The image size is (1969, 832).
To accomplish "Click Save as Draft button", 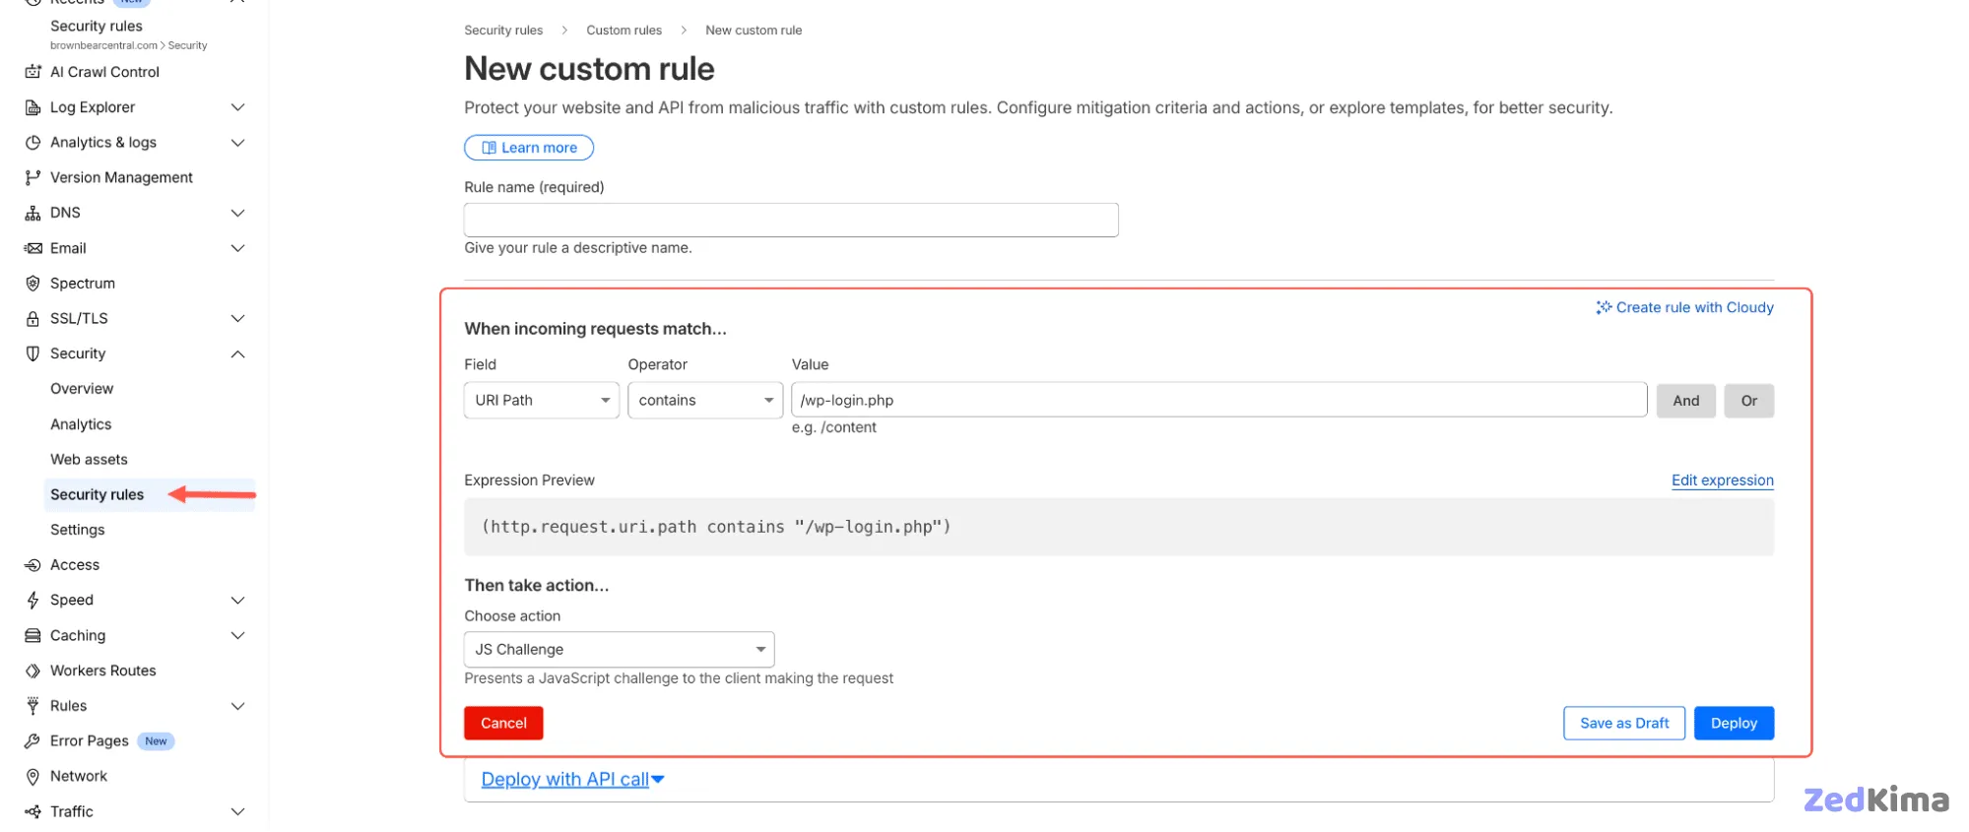I will click(1624, 724).
